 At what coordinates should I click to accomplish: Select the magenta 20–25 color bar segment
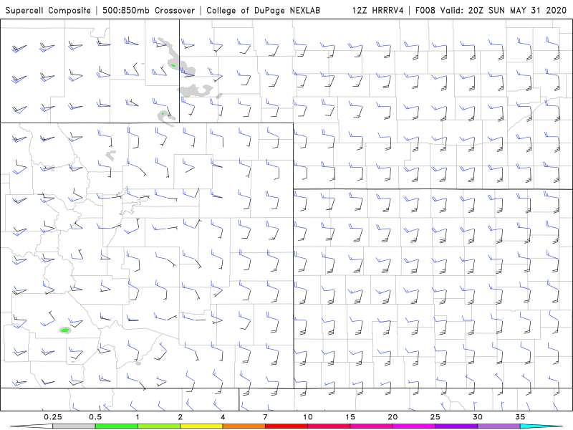(x=414, y=426)
